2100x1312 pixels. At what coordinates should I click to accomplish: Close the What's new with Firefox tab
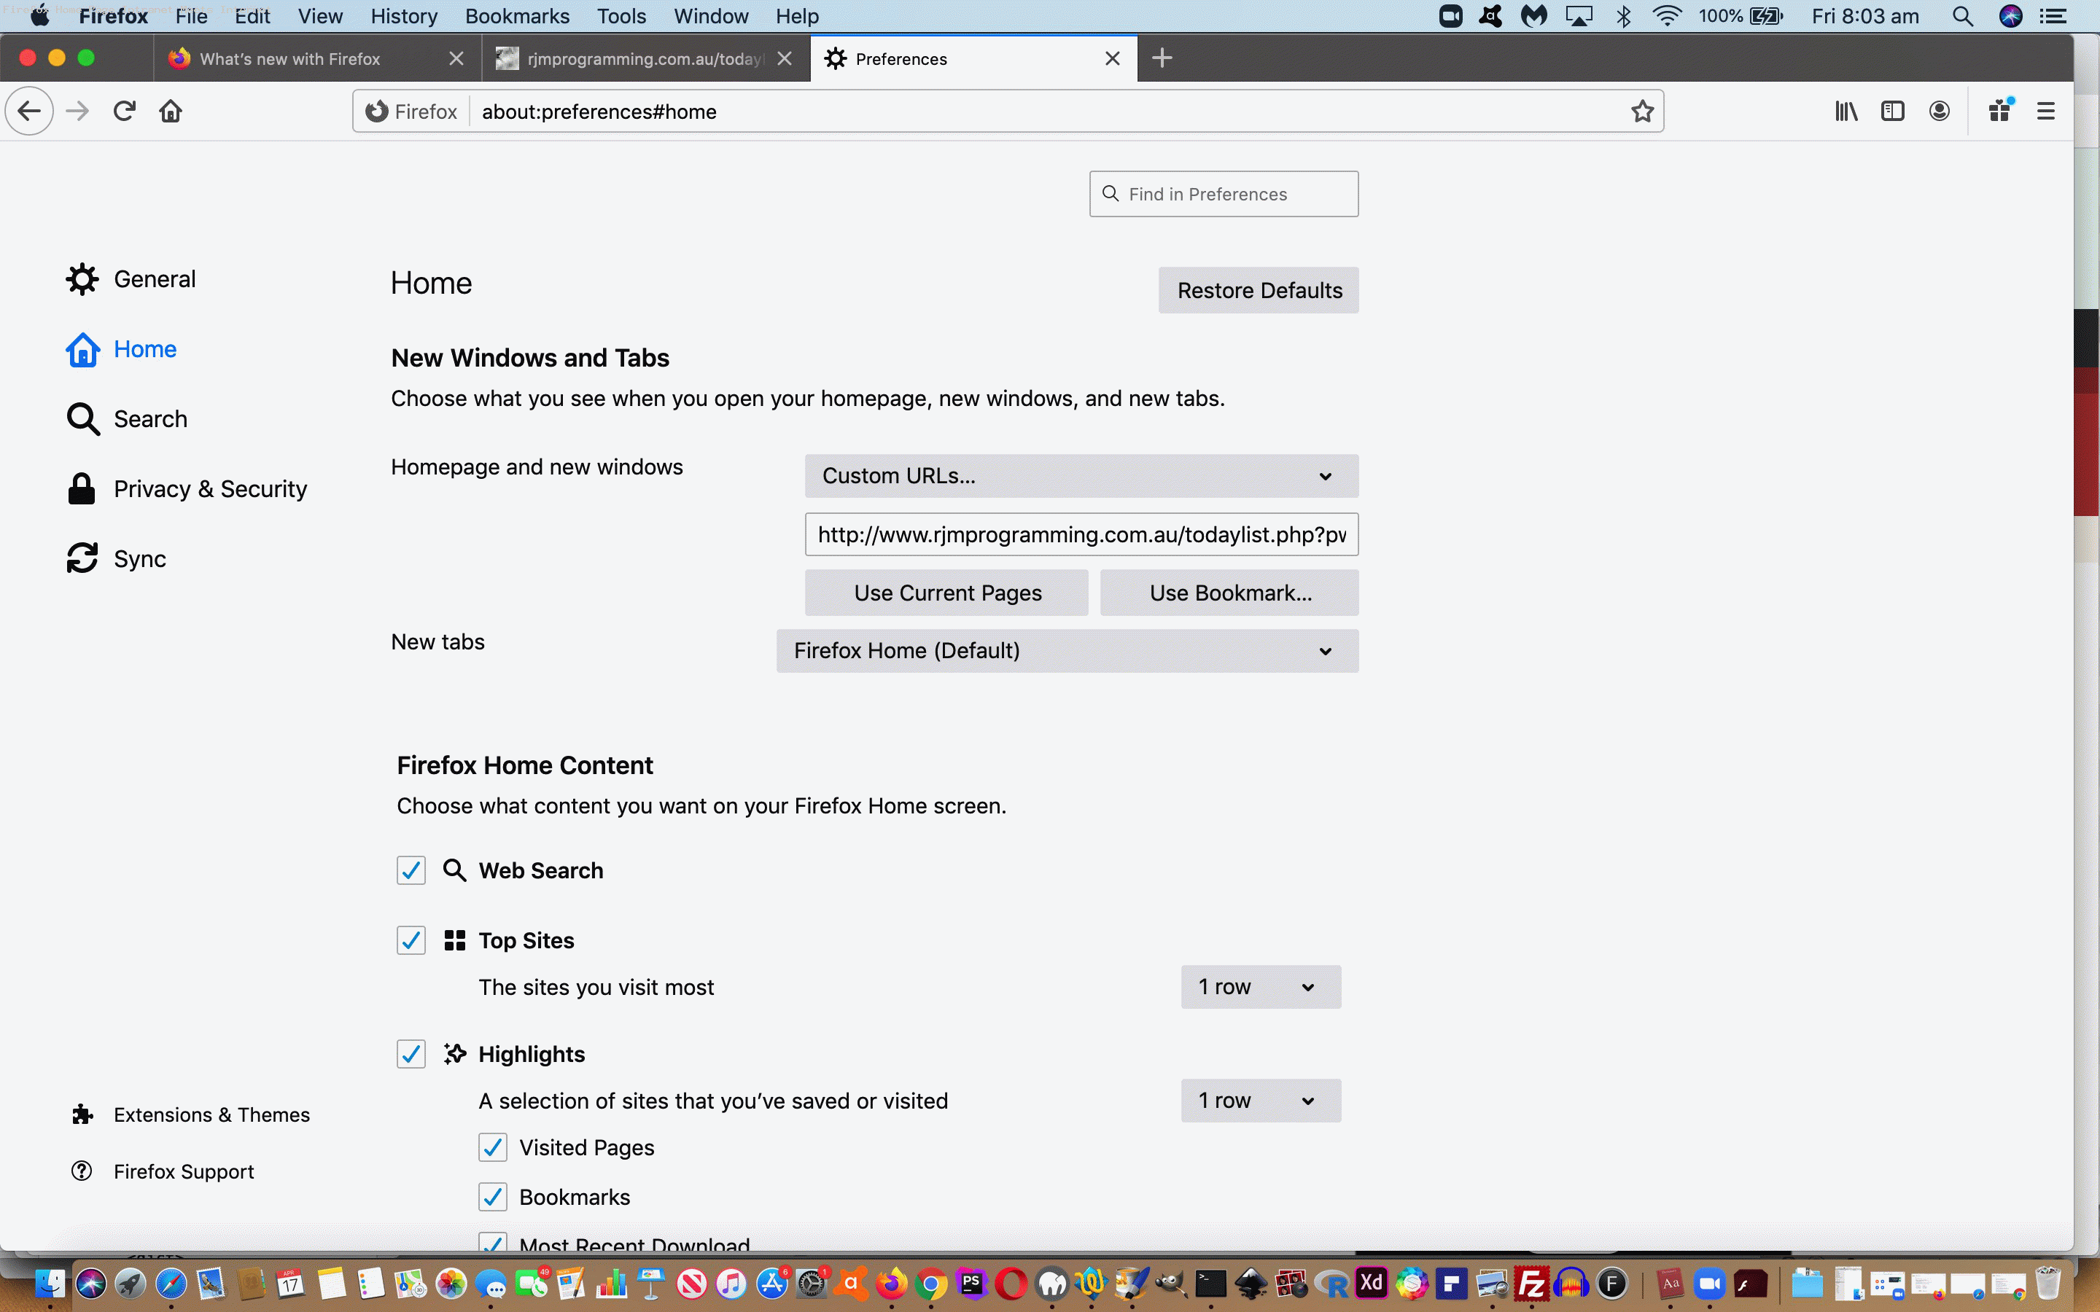(456, 58)
